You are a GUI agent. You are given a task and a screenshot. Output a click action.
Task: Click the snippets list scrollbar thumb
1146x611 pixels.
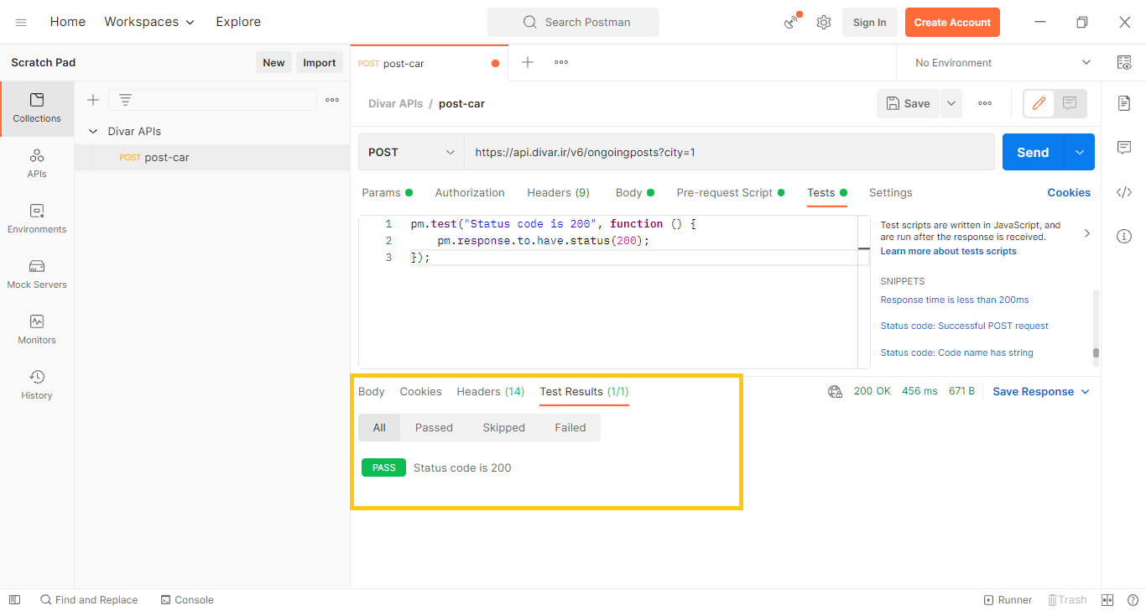[x=1096, y=352]
